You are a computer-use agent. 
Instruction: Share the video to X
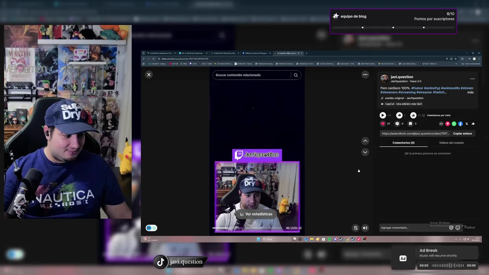tap(467, 124)
